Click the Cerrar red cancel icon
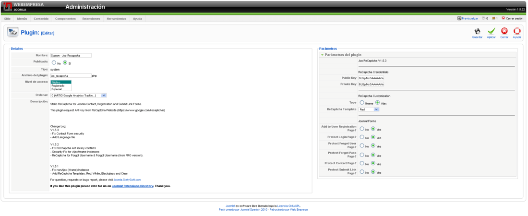The height and width of the screenshot is (216, 528). 504,31
